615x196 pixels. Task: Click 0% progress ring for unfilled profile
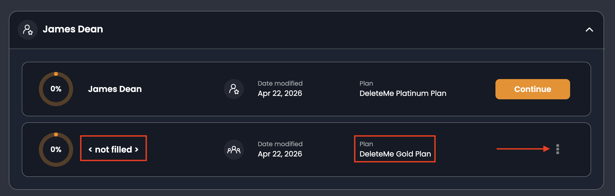click(56, 150)
